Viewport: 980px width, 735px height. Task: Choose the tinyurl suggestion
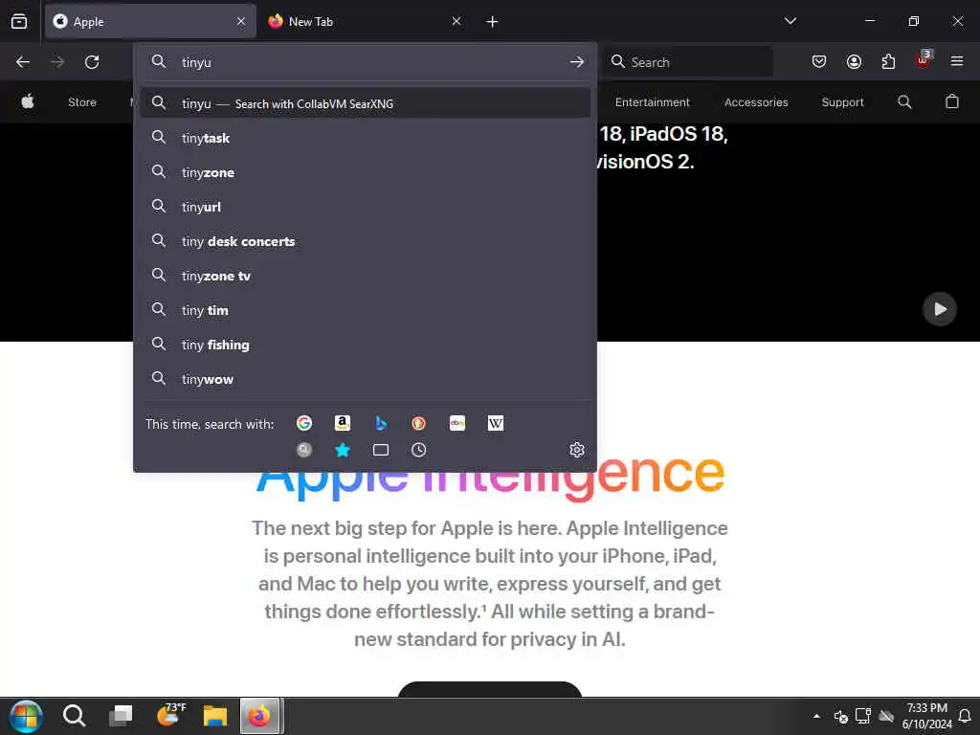(x=365, y=207)
